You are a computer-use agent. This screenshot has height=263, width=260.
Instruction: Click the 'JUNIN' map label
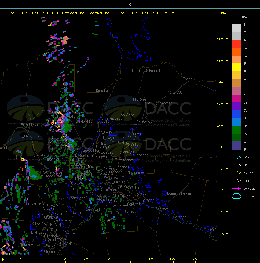115,190
